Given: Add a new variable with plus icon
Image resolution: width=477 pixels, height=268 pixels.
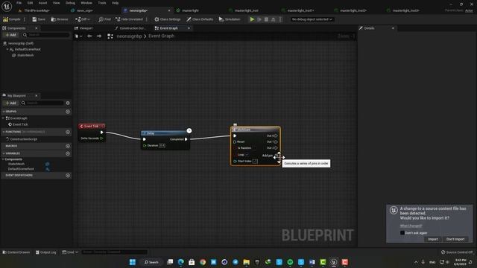Looking at the screenshot, I should pyautogui.click(x=68, y=153).
